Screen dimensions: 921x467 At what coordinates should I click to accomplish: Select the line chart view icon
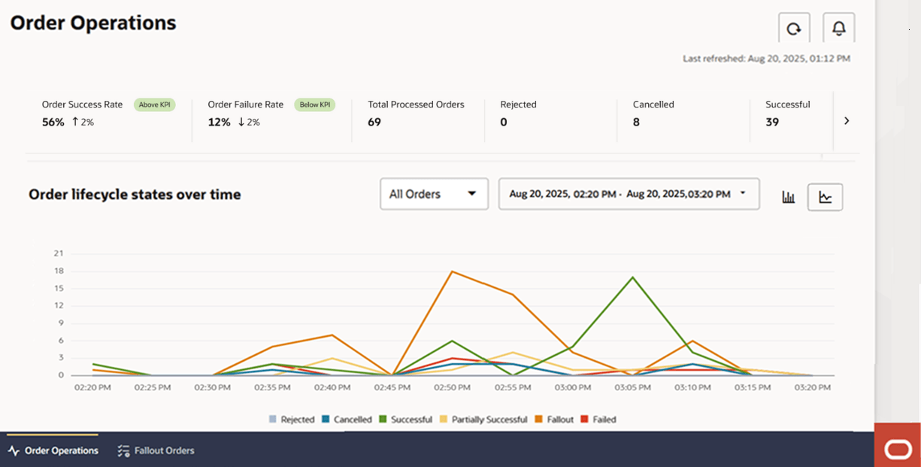click(x=825, y=197)
